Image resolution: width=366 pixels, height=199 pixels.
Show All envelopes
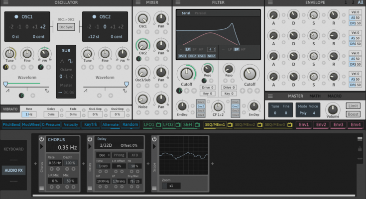(x=361, y=2)
